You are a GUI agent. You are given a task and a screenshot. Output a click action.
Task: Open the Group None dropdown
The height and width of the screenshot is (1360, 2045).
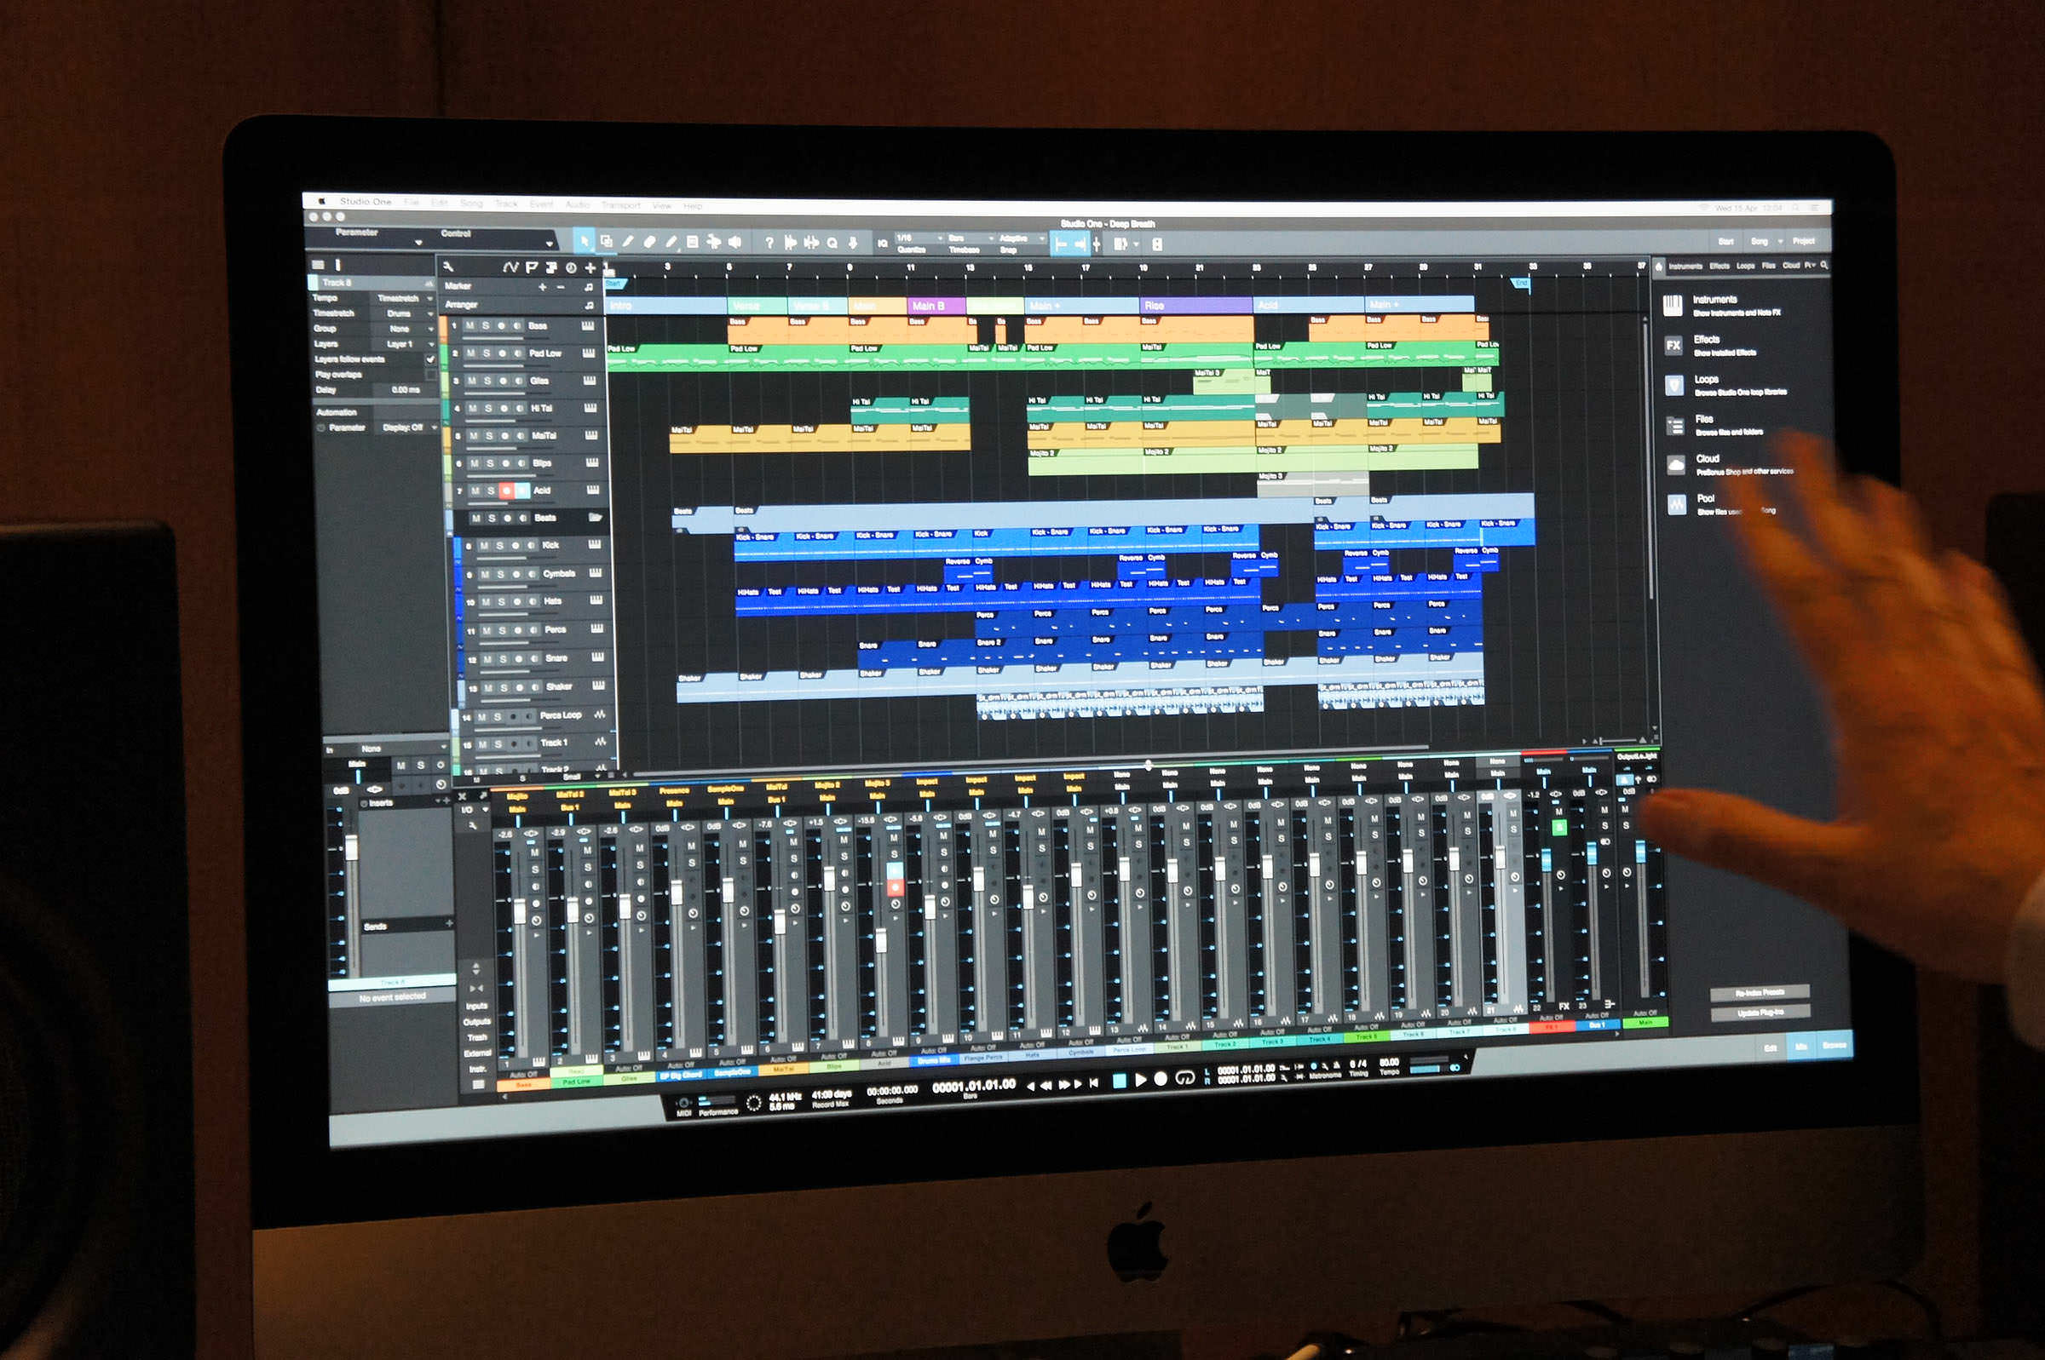[x=403, y=329]
